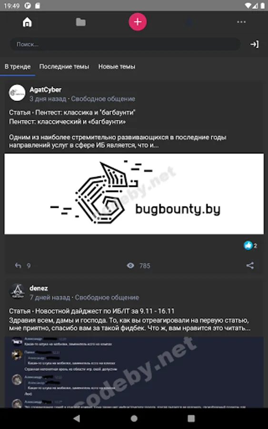Open the bugbounty.by article image

[134, 194]
